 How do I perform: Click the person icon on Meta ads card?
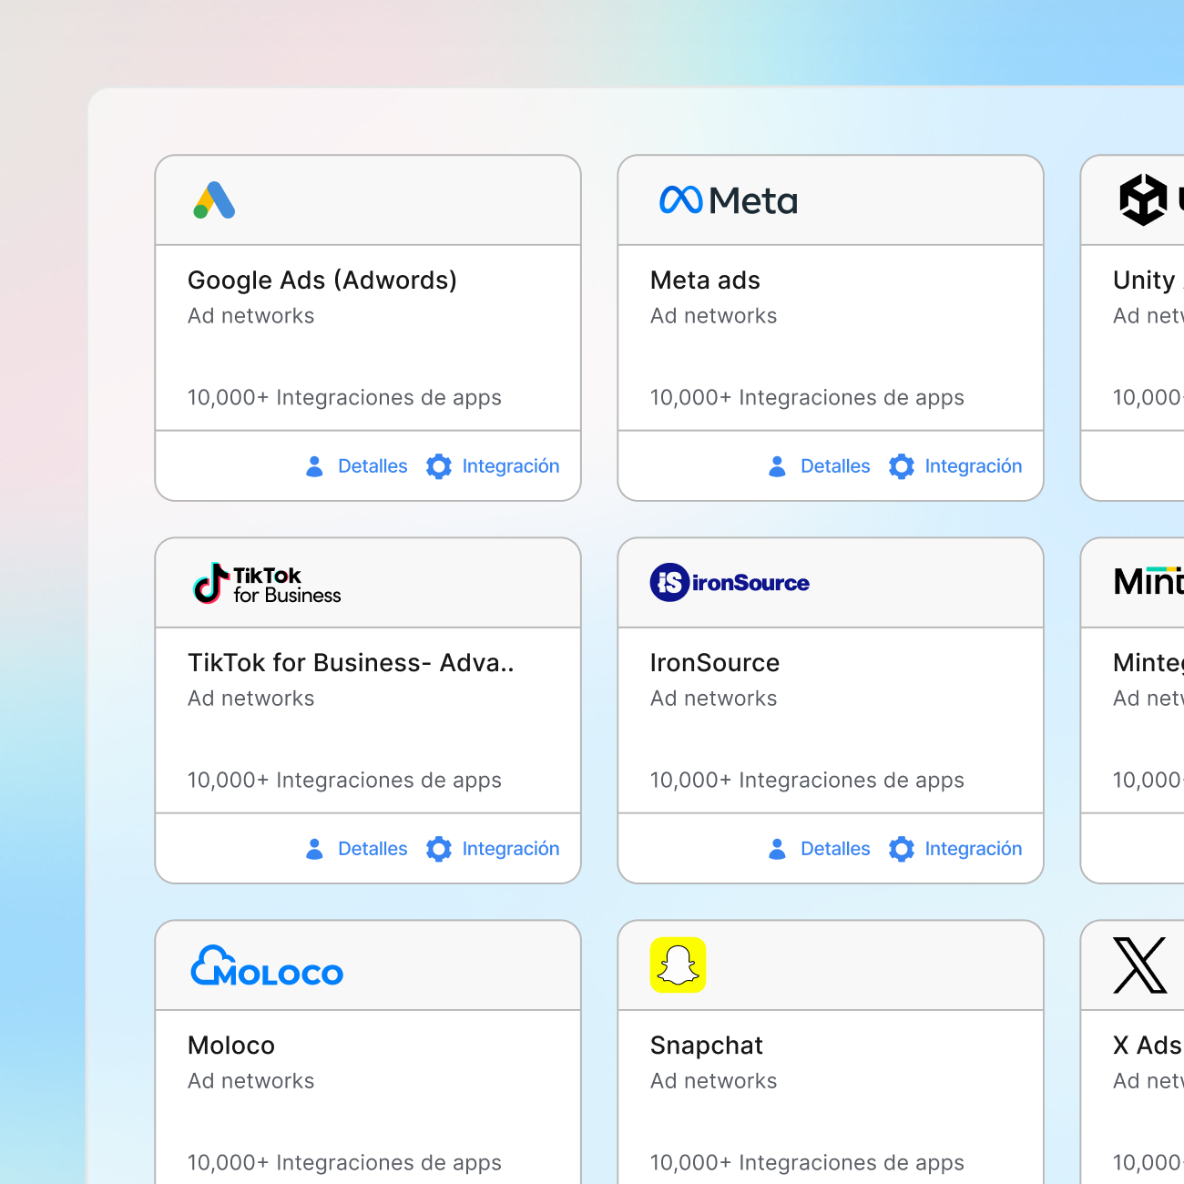click(778, 466)
